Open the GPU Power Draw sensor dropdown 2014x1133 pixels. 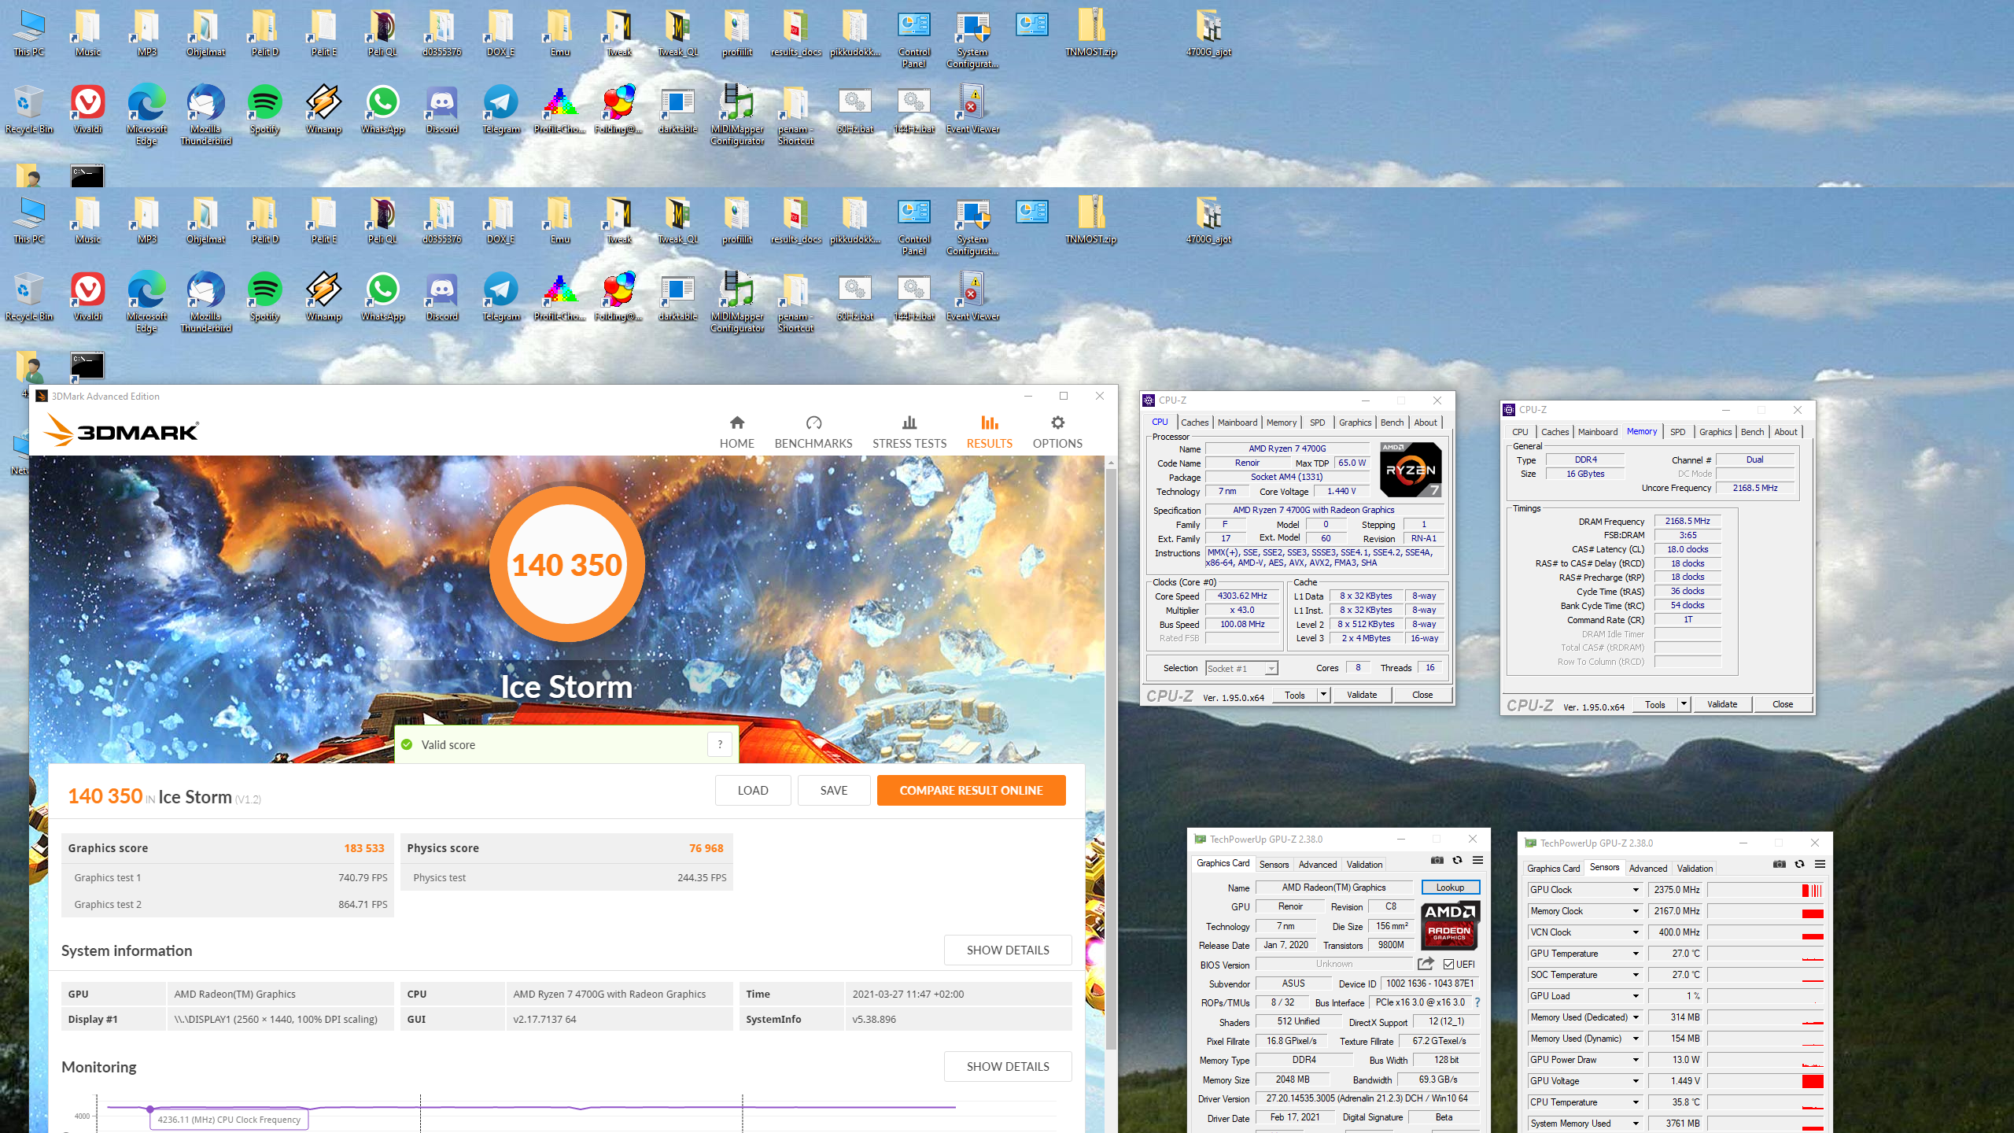[1636, 1060]
